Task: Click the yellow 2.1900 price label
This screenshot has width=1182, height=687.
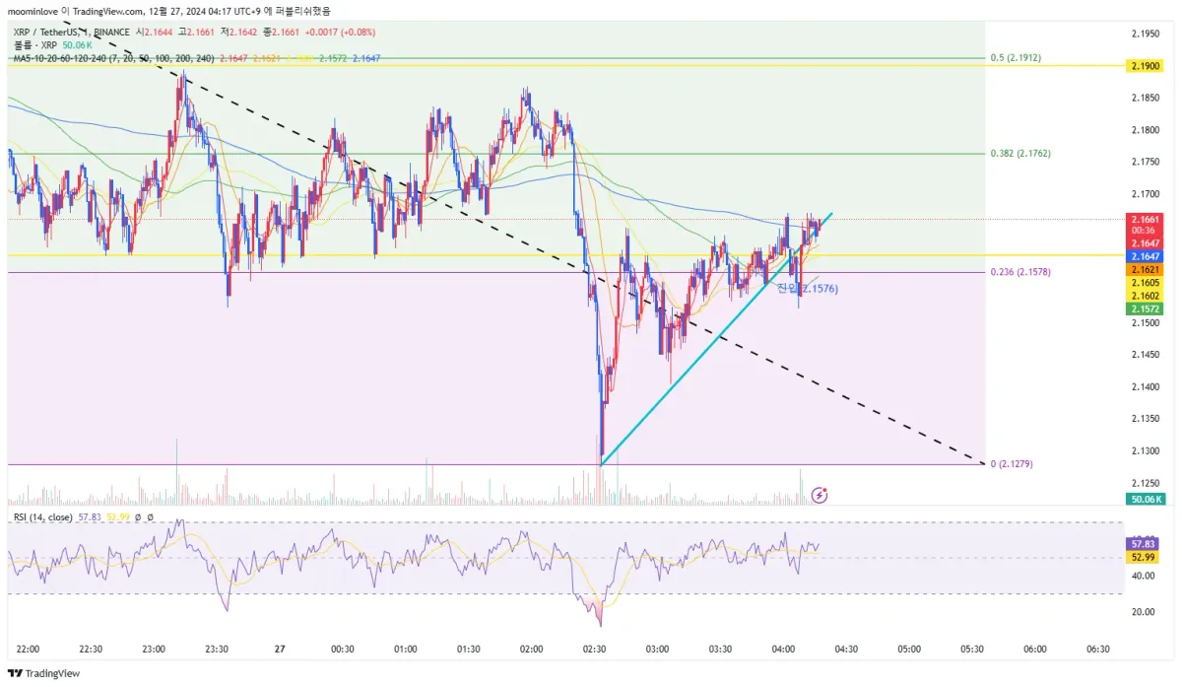Action: tap(1146, 66)
